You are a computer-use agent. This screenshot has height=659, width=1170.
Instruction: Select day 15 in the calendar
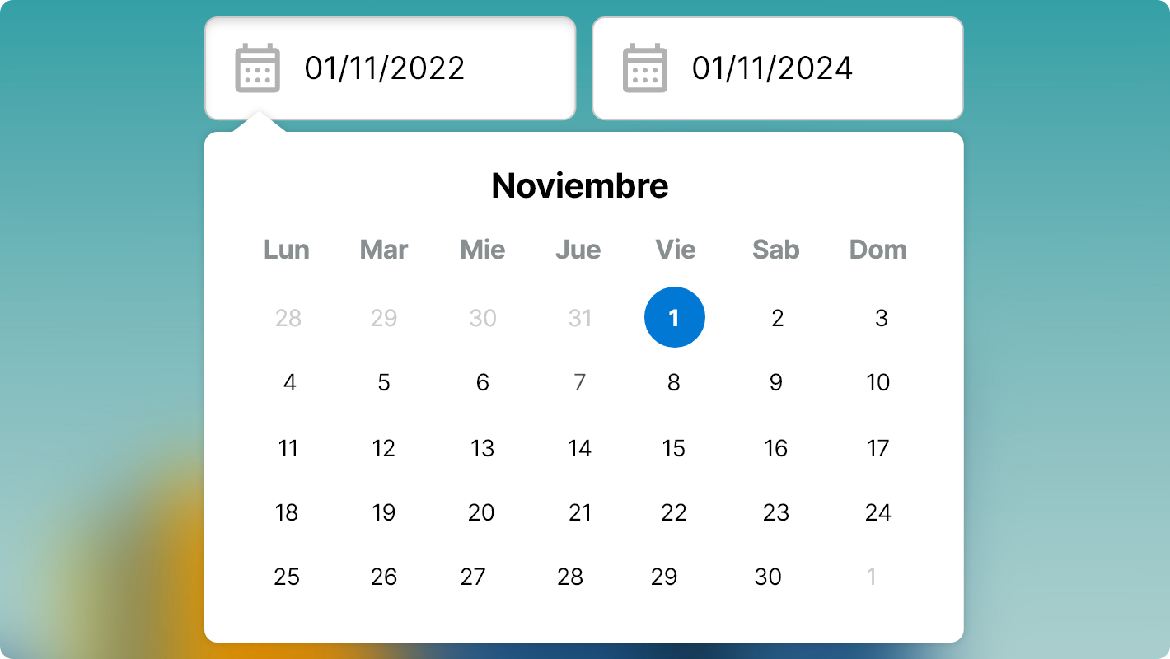674,448
